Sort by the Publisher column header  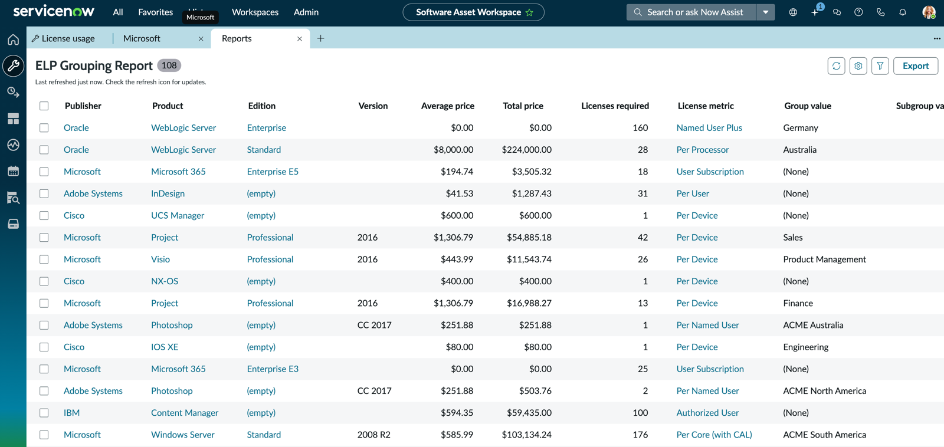(83, 106)
